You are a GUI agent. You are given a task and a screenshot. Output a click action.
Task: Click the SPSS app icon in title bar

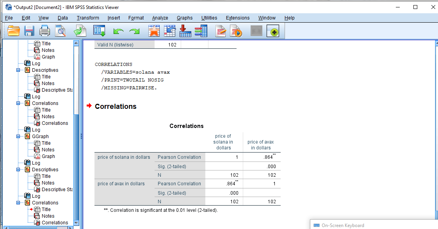pyautogui.click(x=8, y=7)
